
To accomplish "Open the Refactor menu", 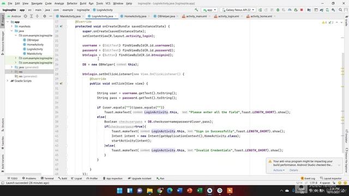I will (x=72, y=4).
